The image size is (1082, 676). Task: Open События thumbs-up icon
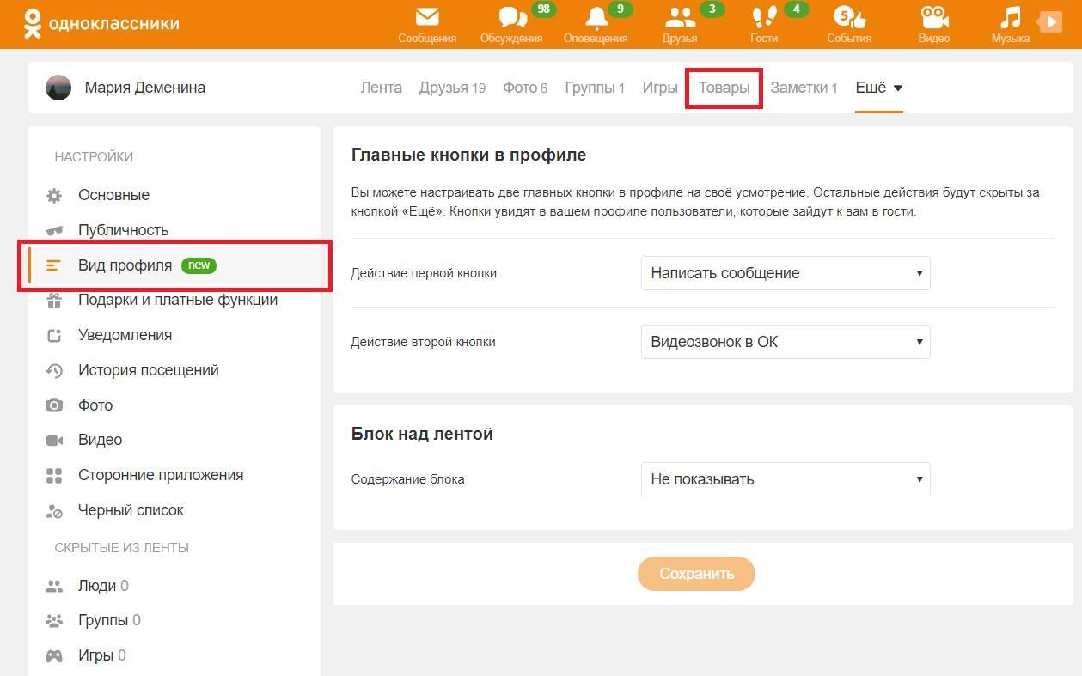pos(849,17)
